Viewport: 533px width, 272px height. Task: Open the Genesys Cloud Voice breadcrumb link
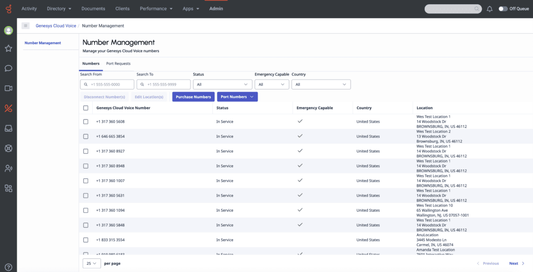coord(56,25)
